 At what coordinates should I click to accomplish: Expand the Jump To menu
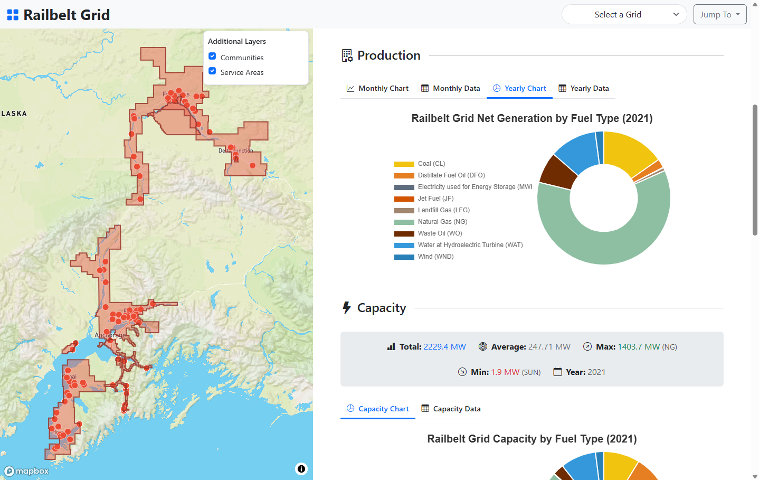coord(719,15)
